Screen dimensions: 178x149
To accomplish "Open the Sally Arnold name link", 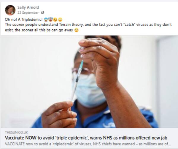I will tap(28, 7).
